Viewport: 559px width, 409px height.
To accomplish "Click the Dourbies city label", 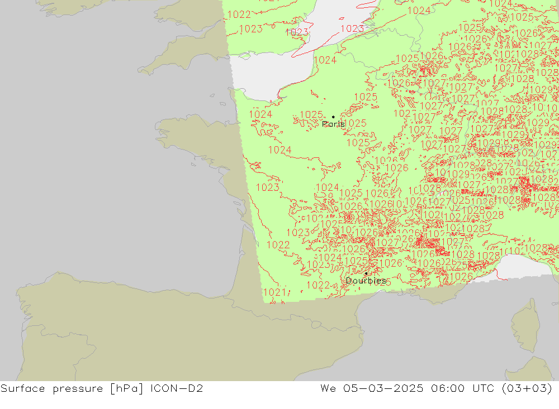I will pyautogui.click(x=366, y=281).
